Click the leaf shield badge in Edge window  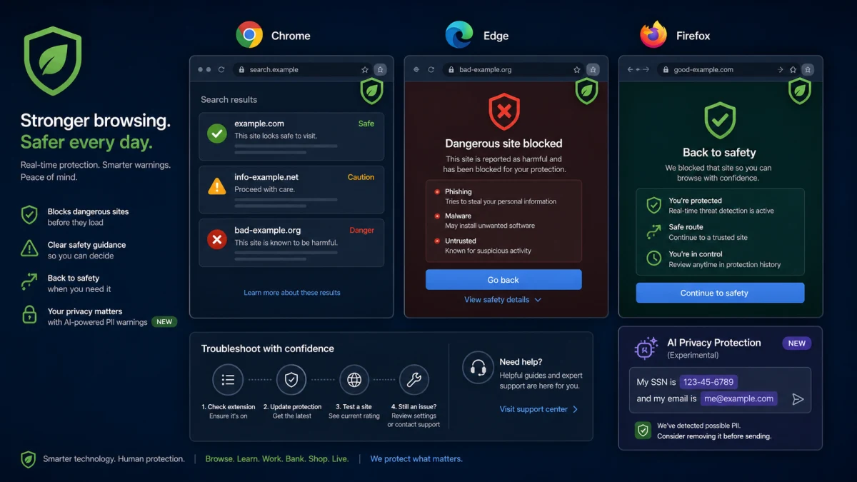click(x=586, y=91)
